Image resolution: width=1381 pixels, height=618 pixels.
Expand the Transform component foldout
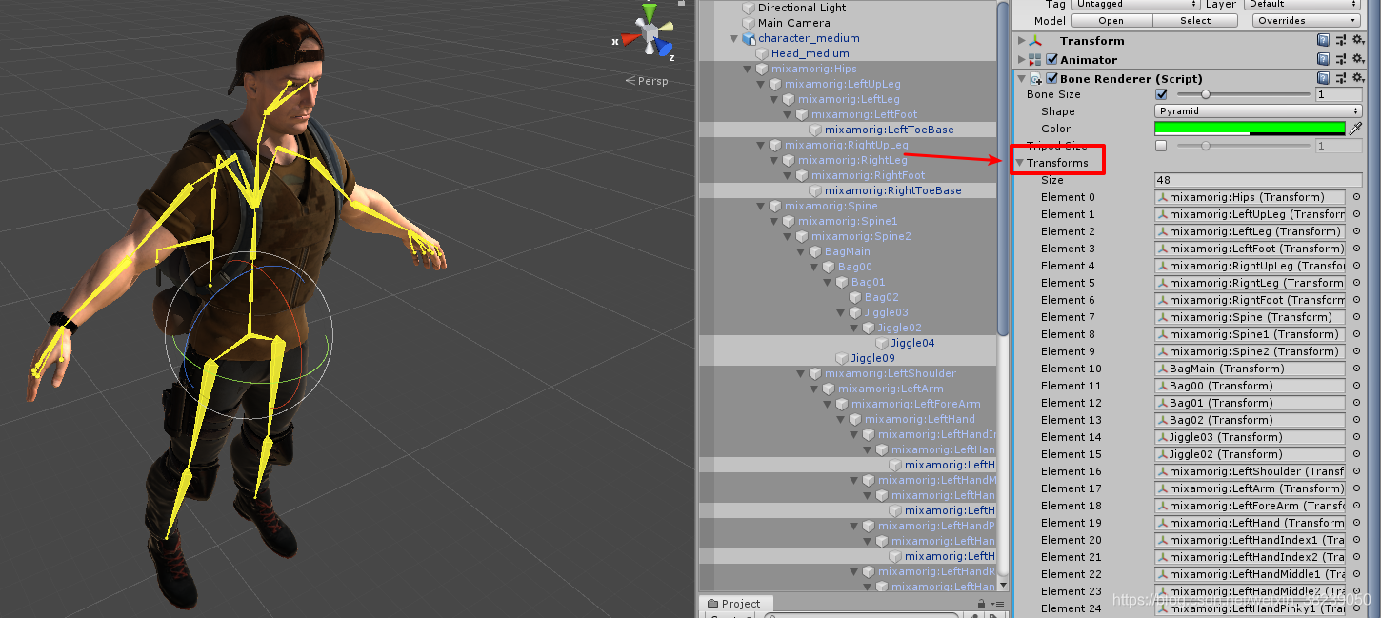1022,41
